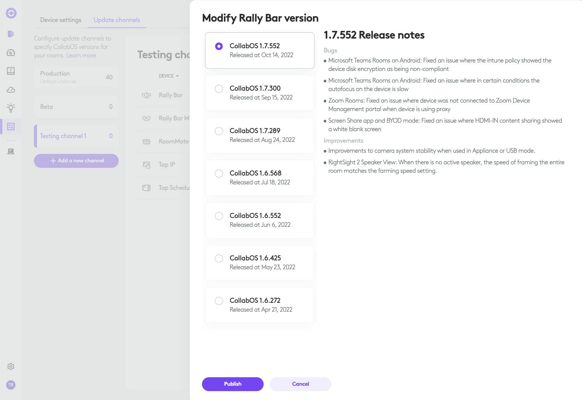
Task: Select the Production channel
Action: [76, 77]
